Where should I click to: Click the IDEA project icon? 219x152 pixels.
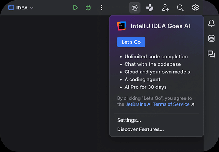tap(11, 8)
